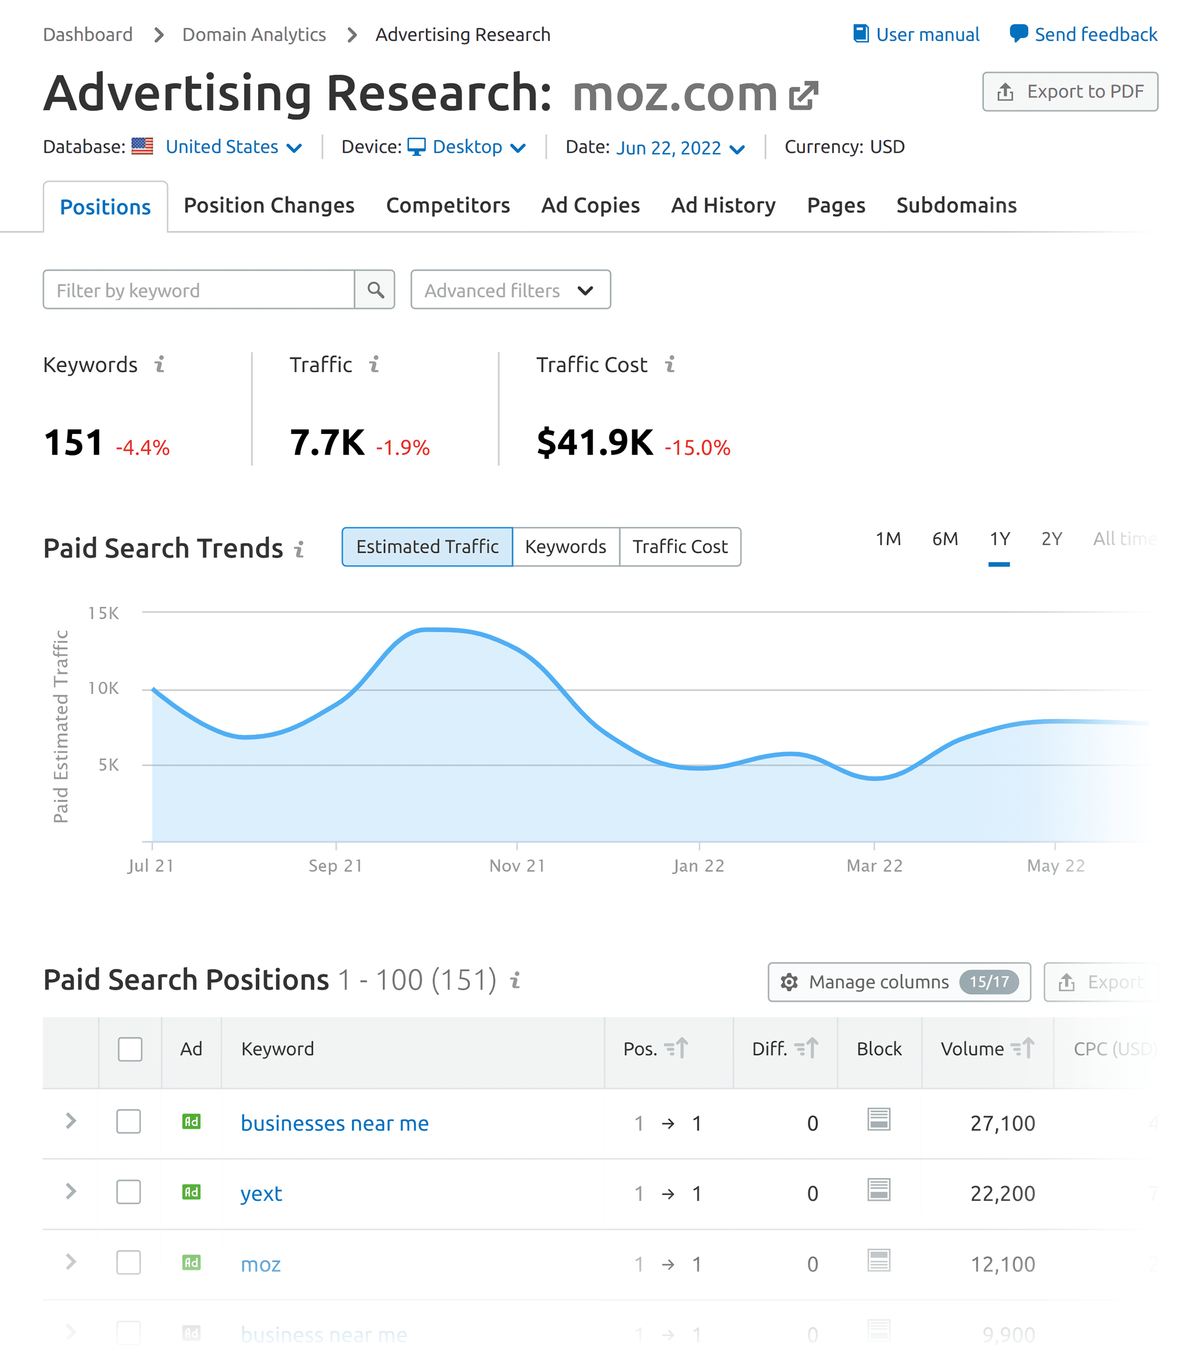This screenshot has width=1203, height=1366.
Task: Toggle the select-all checkbox in table header
Action: point(129,1048)
